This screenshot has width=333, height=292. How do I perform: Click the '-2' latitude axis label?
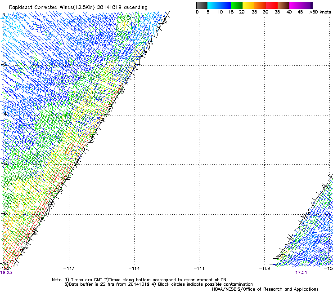pyautogui.click(x=4, y=64)
